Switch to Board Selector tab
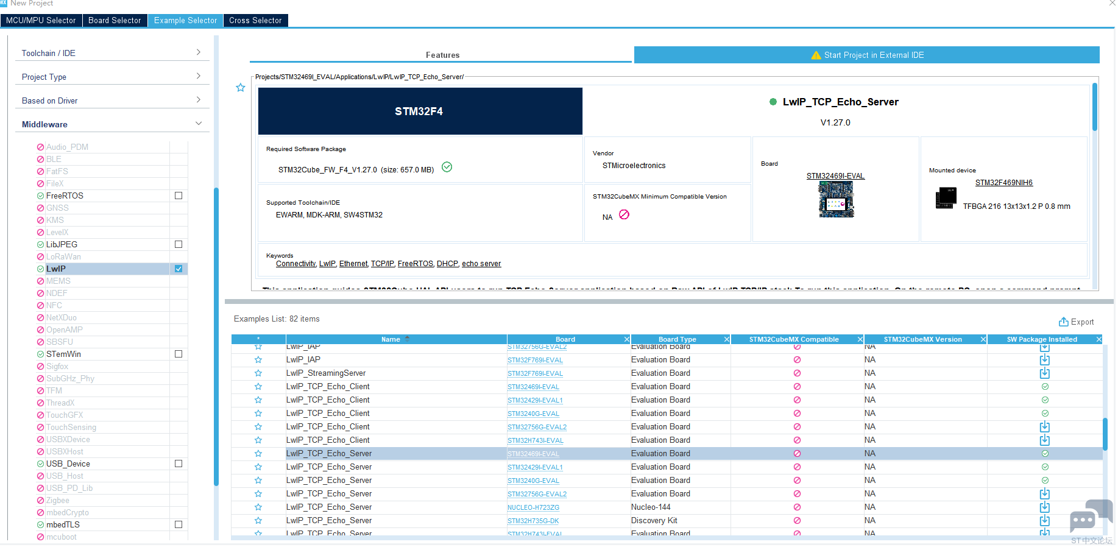Image resolution: width=1118 pixels, height=550 pixels. pyautogui.click(x=115, y=20)
